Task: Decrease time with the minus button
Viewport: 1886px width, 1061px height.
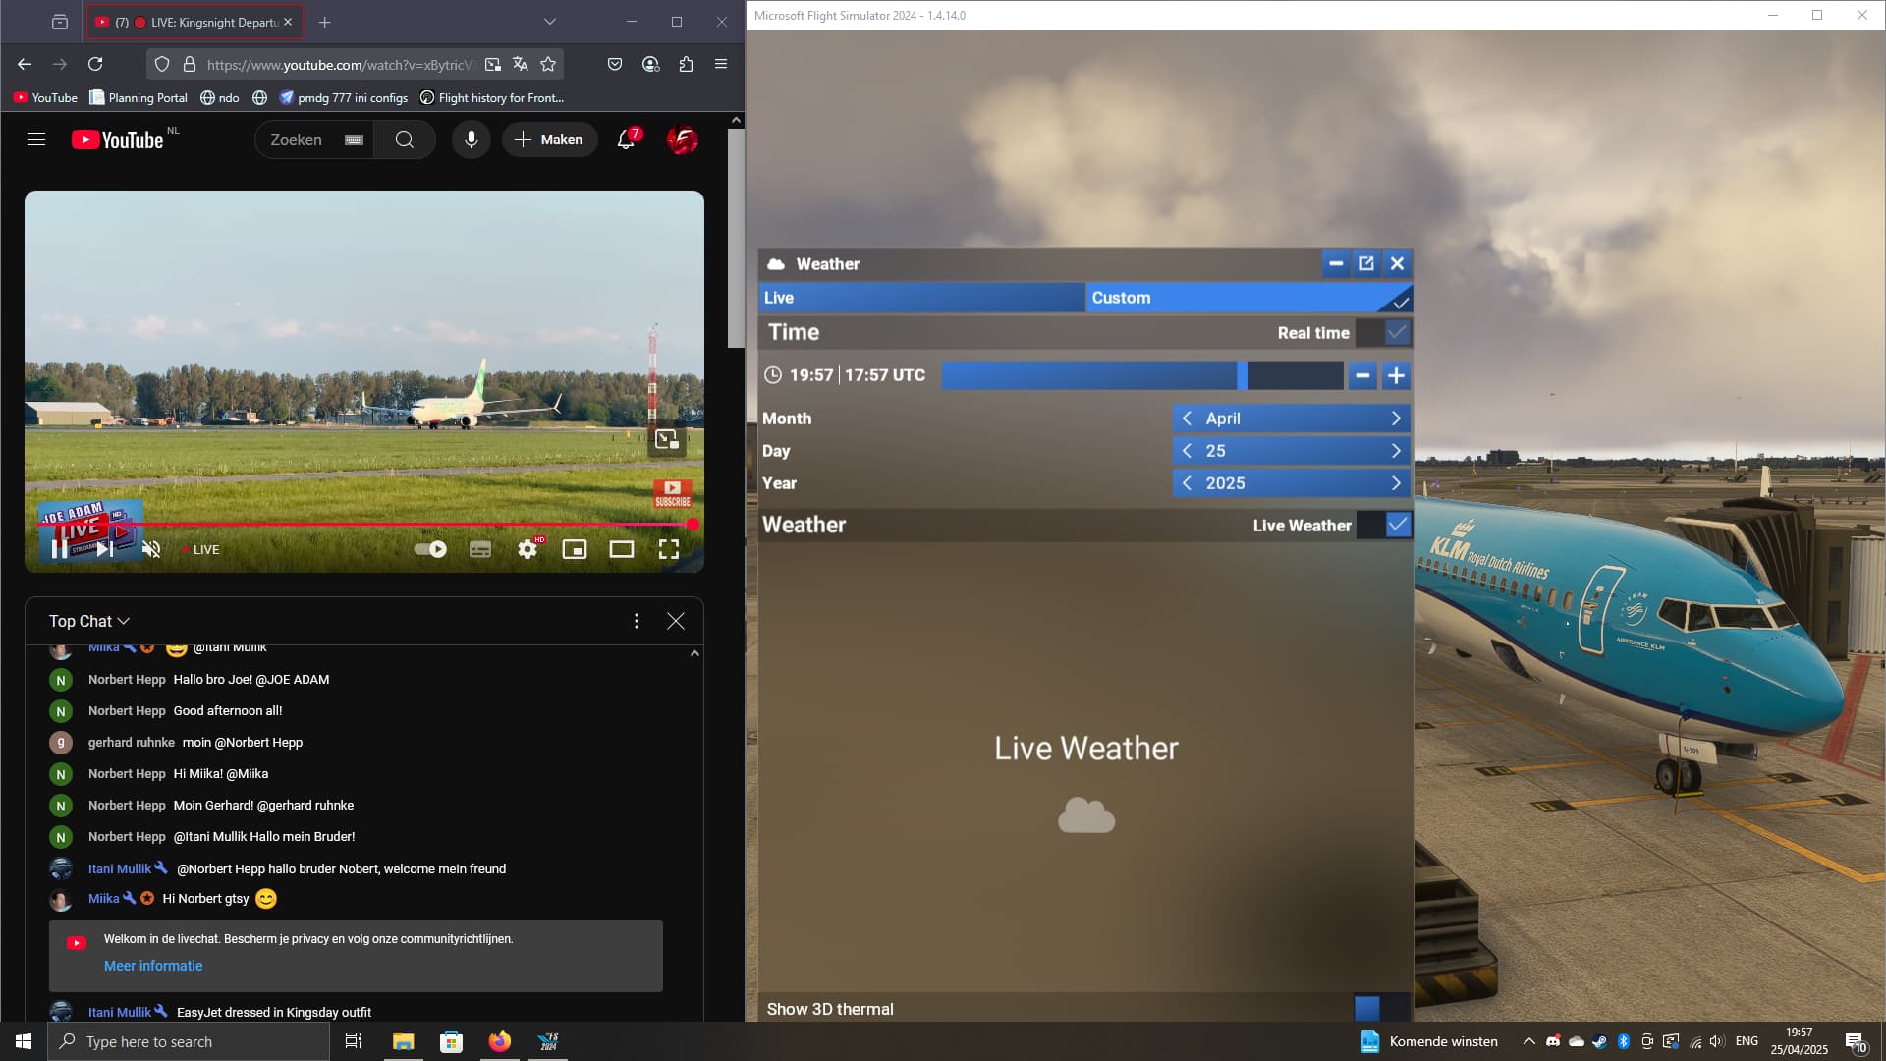Action: (1362, 375)
